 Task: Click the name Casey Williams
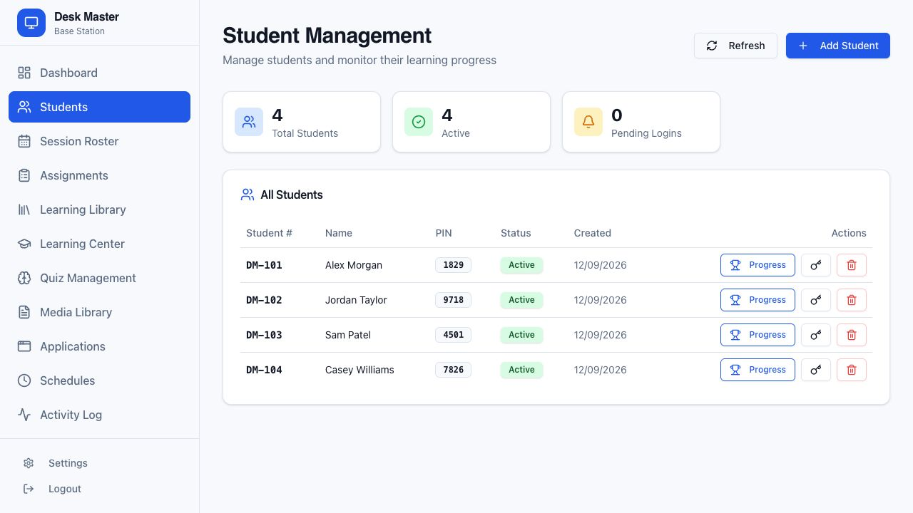click(x=359, y=370)
